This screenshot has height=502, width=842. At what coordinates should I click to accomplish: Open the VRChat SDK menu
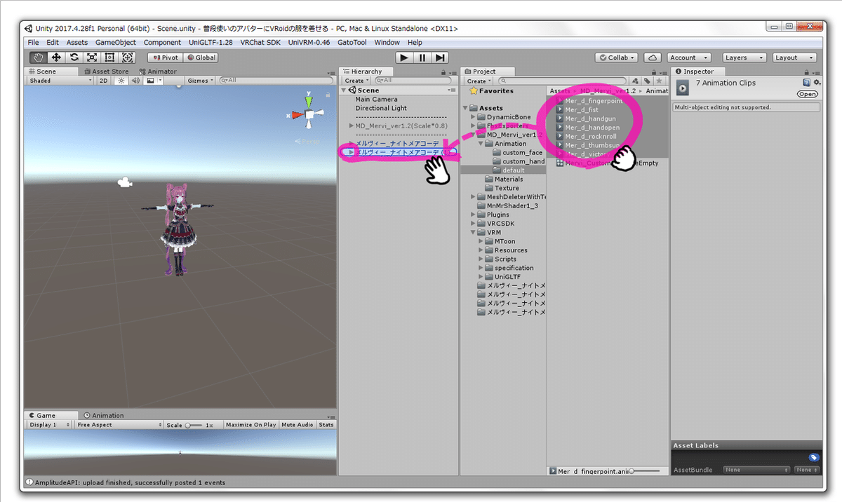coord(261,43)
